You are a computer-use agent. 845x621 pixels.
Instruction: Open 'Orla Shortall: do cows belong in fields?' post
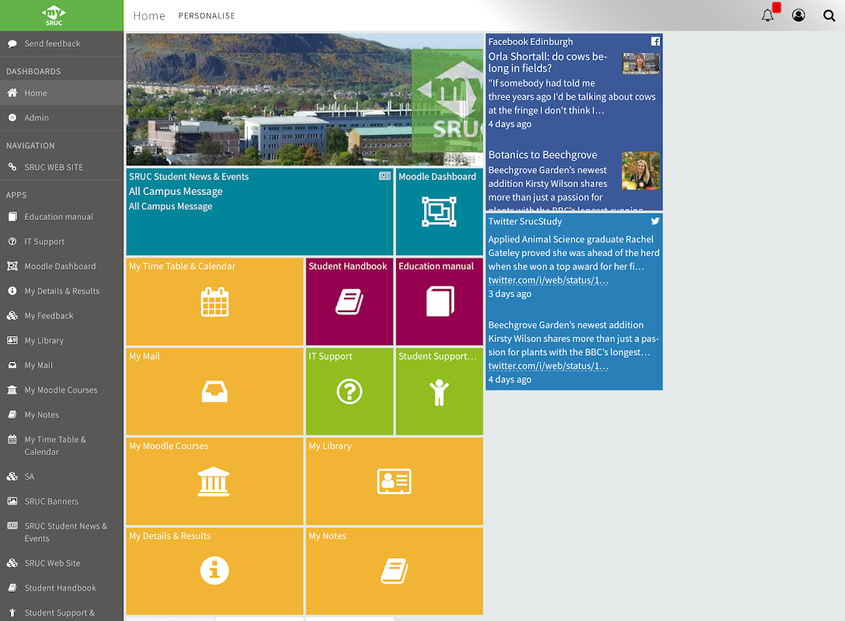(x=548, y=62)
